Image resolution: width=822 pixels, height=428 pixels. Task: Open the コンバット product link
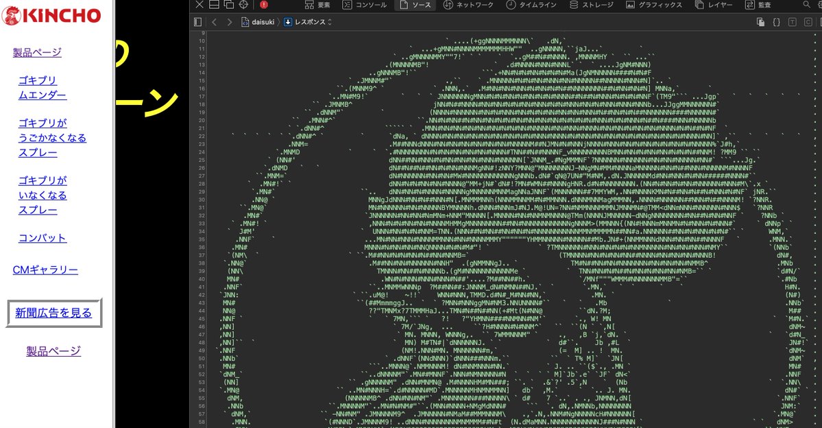pyautogui.click(x=43, y=238)
